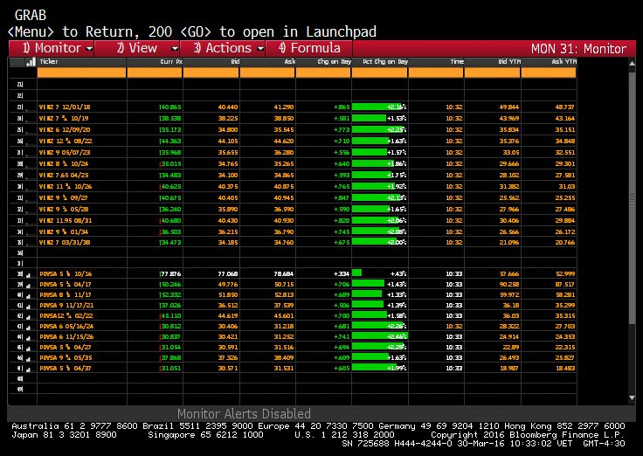
Task: Focus the orange filter field under Bid
Action: tap(211, 73)
